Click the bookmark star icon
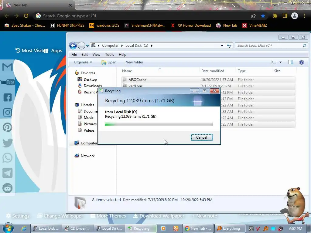This screenshot has width=311, height=233. coord(263,16)
